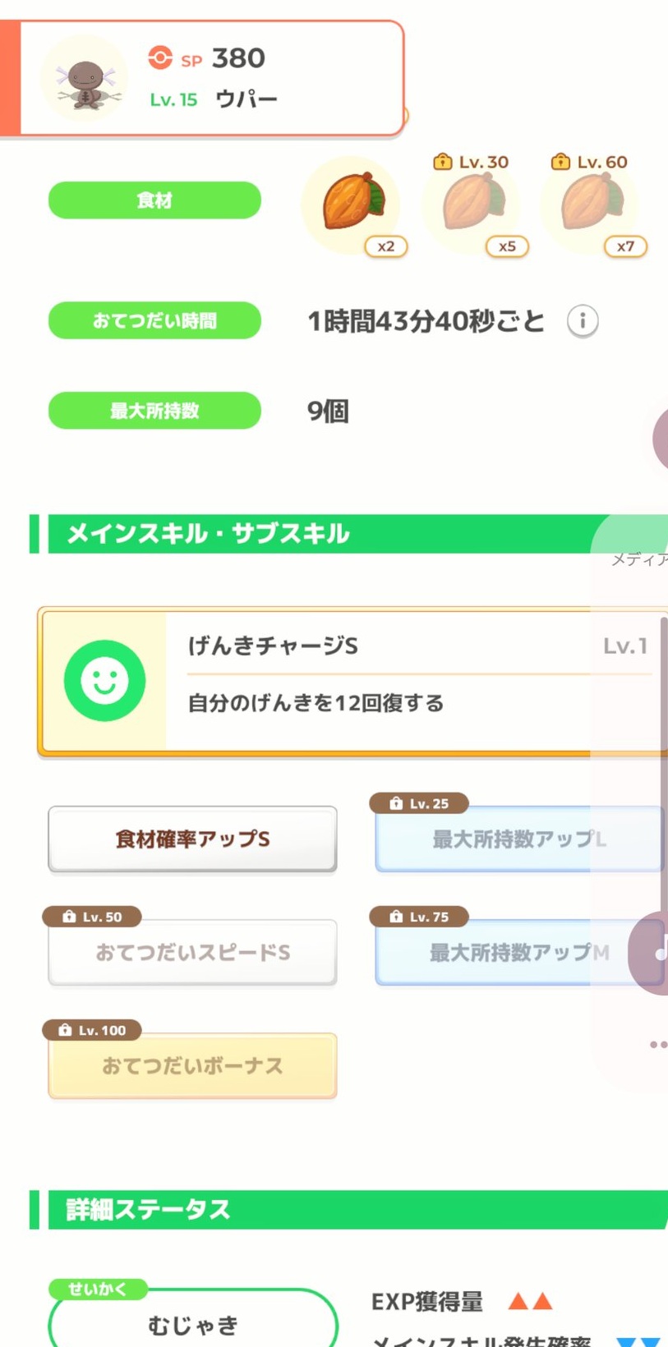
Task: Open the helping time info icon
Action: coord(583,321)
